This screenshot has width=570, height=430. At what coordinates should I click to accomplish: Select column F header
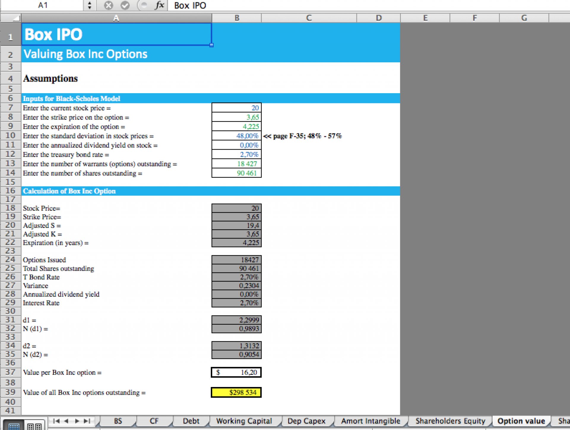475,18
